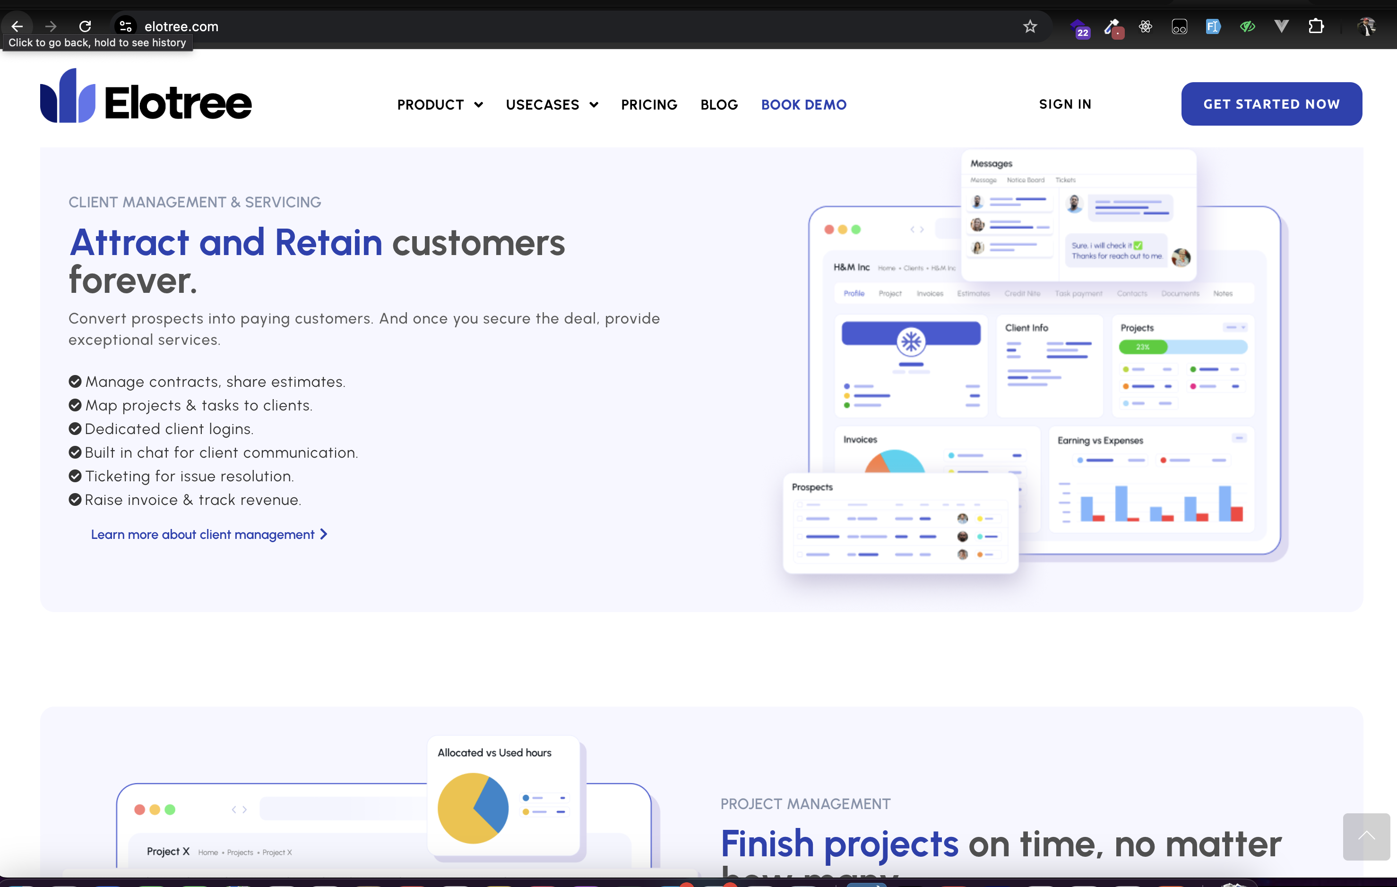Screen dimensions: 1397x887
Task: Open the React atom extension icon
Action: pos(1145,26)
